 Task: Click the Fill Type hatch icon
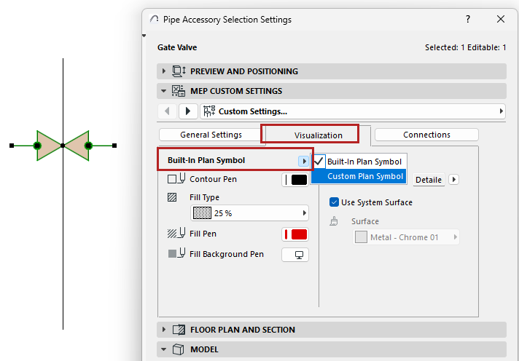pos(172,197)
